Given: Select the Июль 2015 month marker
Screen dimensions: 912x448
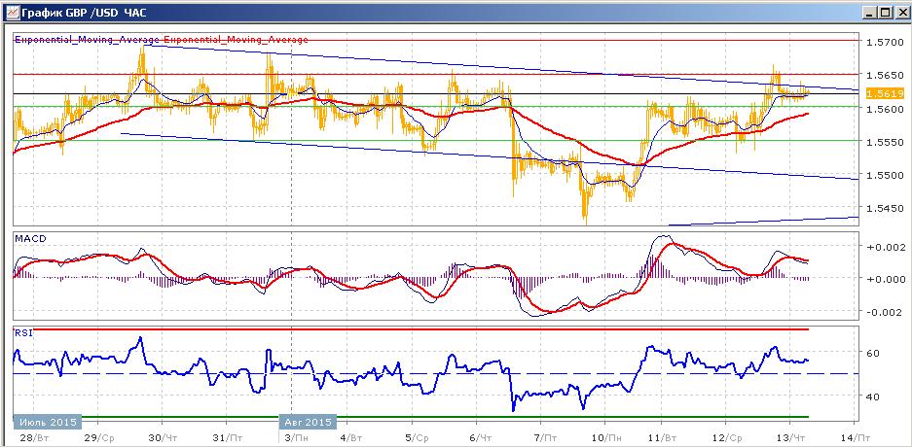Looking at the screenshot, I should [47, 422].
